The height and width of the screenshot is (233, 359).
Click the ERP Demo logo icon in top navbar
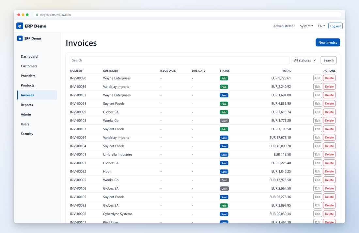[20, 26]
